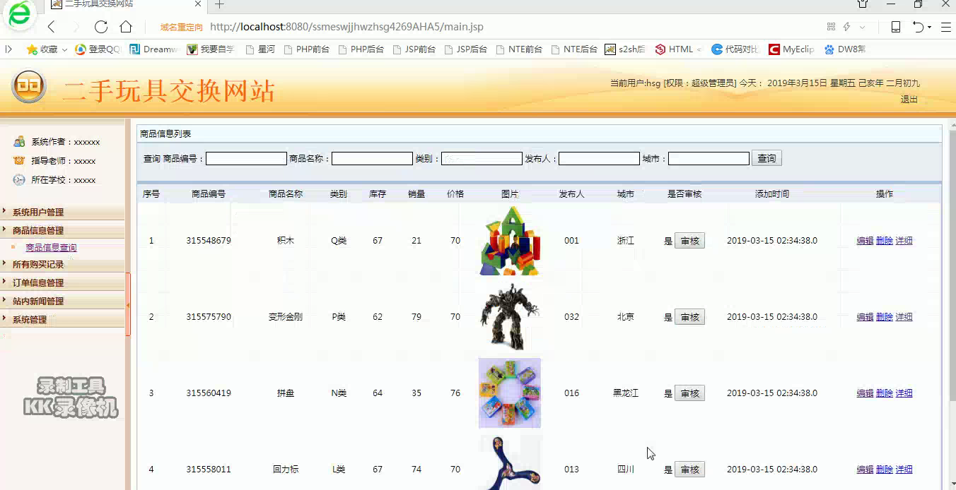Viewport: 956px width, 490px height.
Task: Reload the page with the refresh icon
Action: click(x=101, y=27)
